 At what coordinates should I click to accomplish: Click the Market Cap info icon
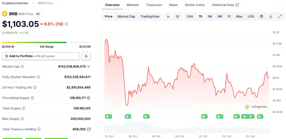coord(22,67)
